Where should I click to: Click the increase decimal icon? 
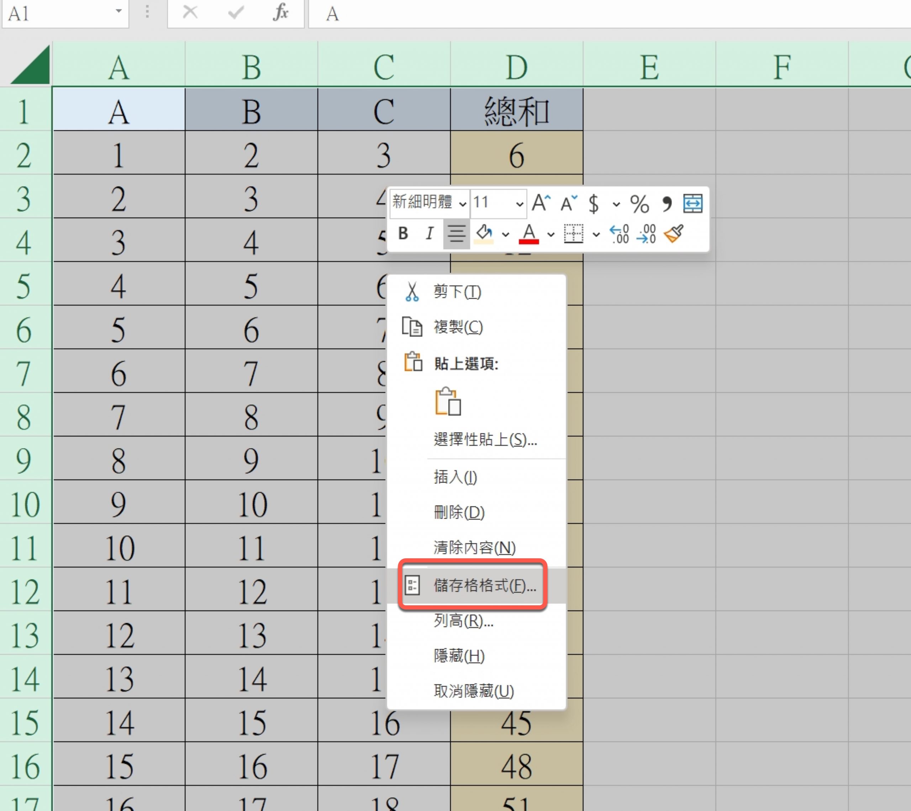tap(619, 233)
